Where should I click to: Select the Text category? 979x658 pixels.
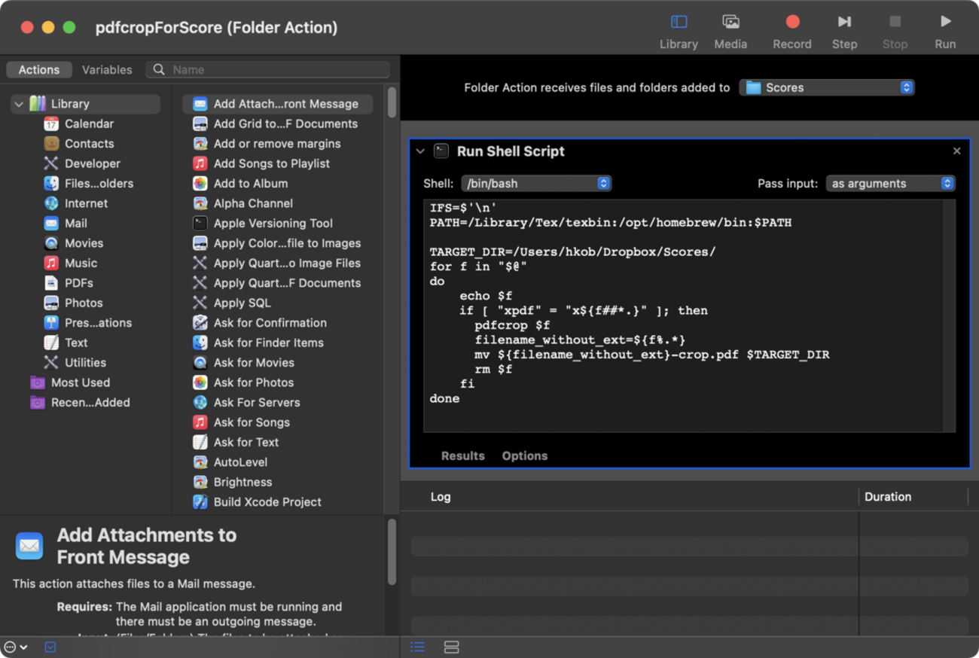(x=76, y=343)
